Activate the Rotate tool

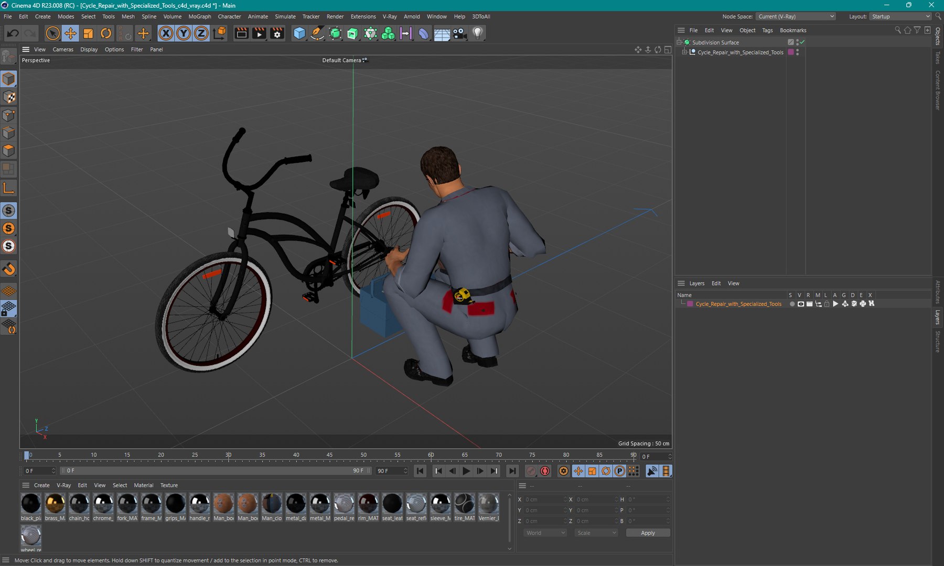point(106,33)
